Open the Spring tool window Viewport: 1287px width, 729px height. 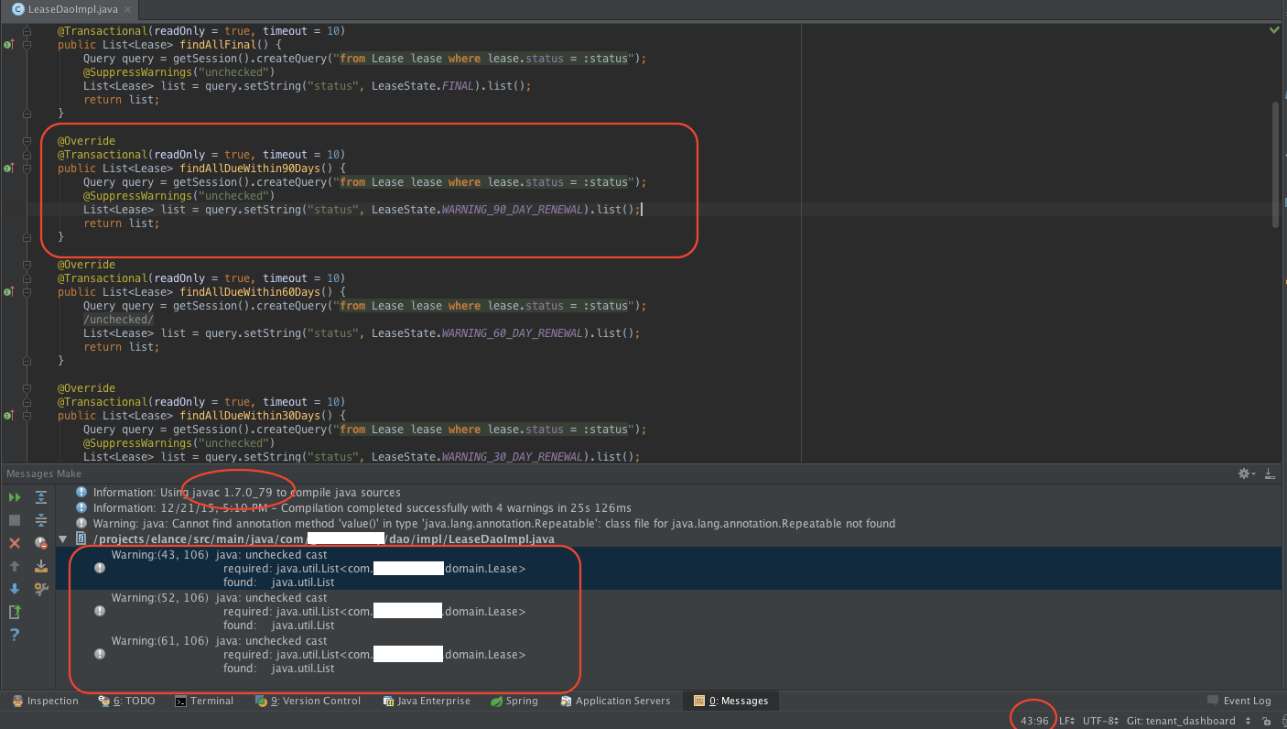(x=514, y=702)
